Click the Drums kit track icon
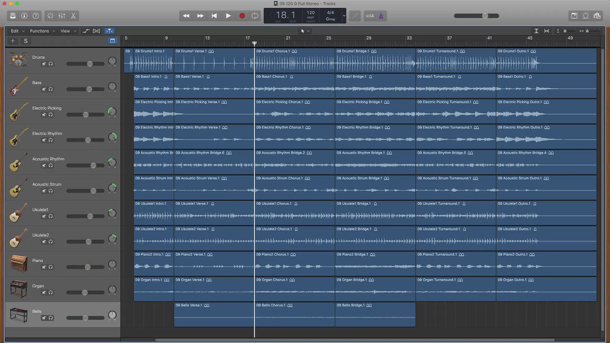Viewport: 610px width, 343px height. (x=18, y=60)
